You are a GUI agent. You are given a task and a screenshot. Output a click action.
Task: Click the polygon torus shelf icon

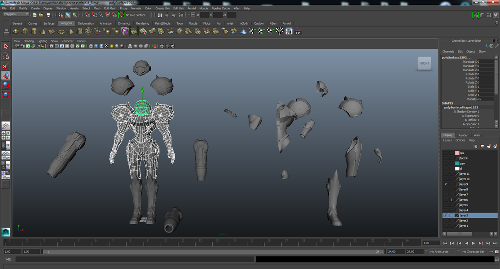(x=61, y=31)
